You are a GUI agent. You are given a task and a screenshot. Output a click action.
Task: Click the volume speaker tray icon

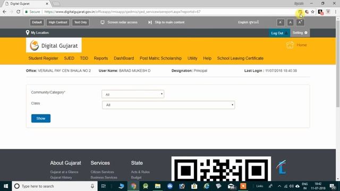(x=292, y=186)
